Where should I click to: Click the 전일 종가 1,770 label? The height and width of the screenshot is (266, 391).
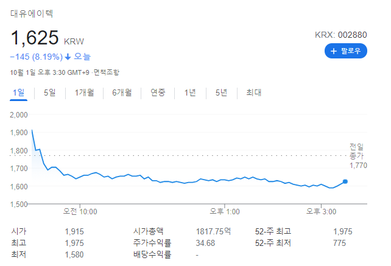pyautogui.click(x=358, y=156)
